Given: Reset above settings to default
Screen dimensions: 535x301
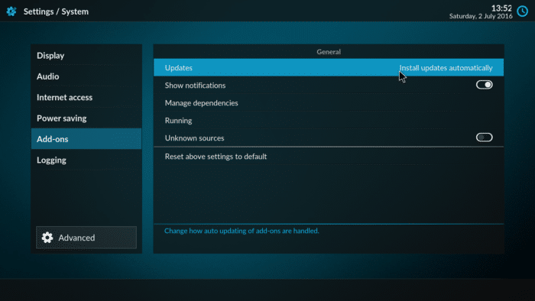Looking at the screenshot, I should (329, 157).
